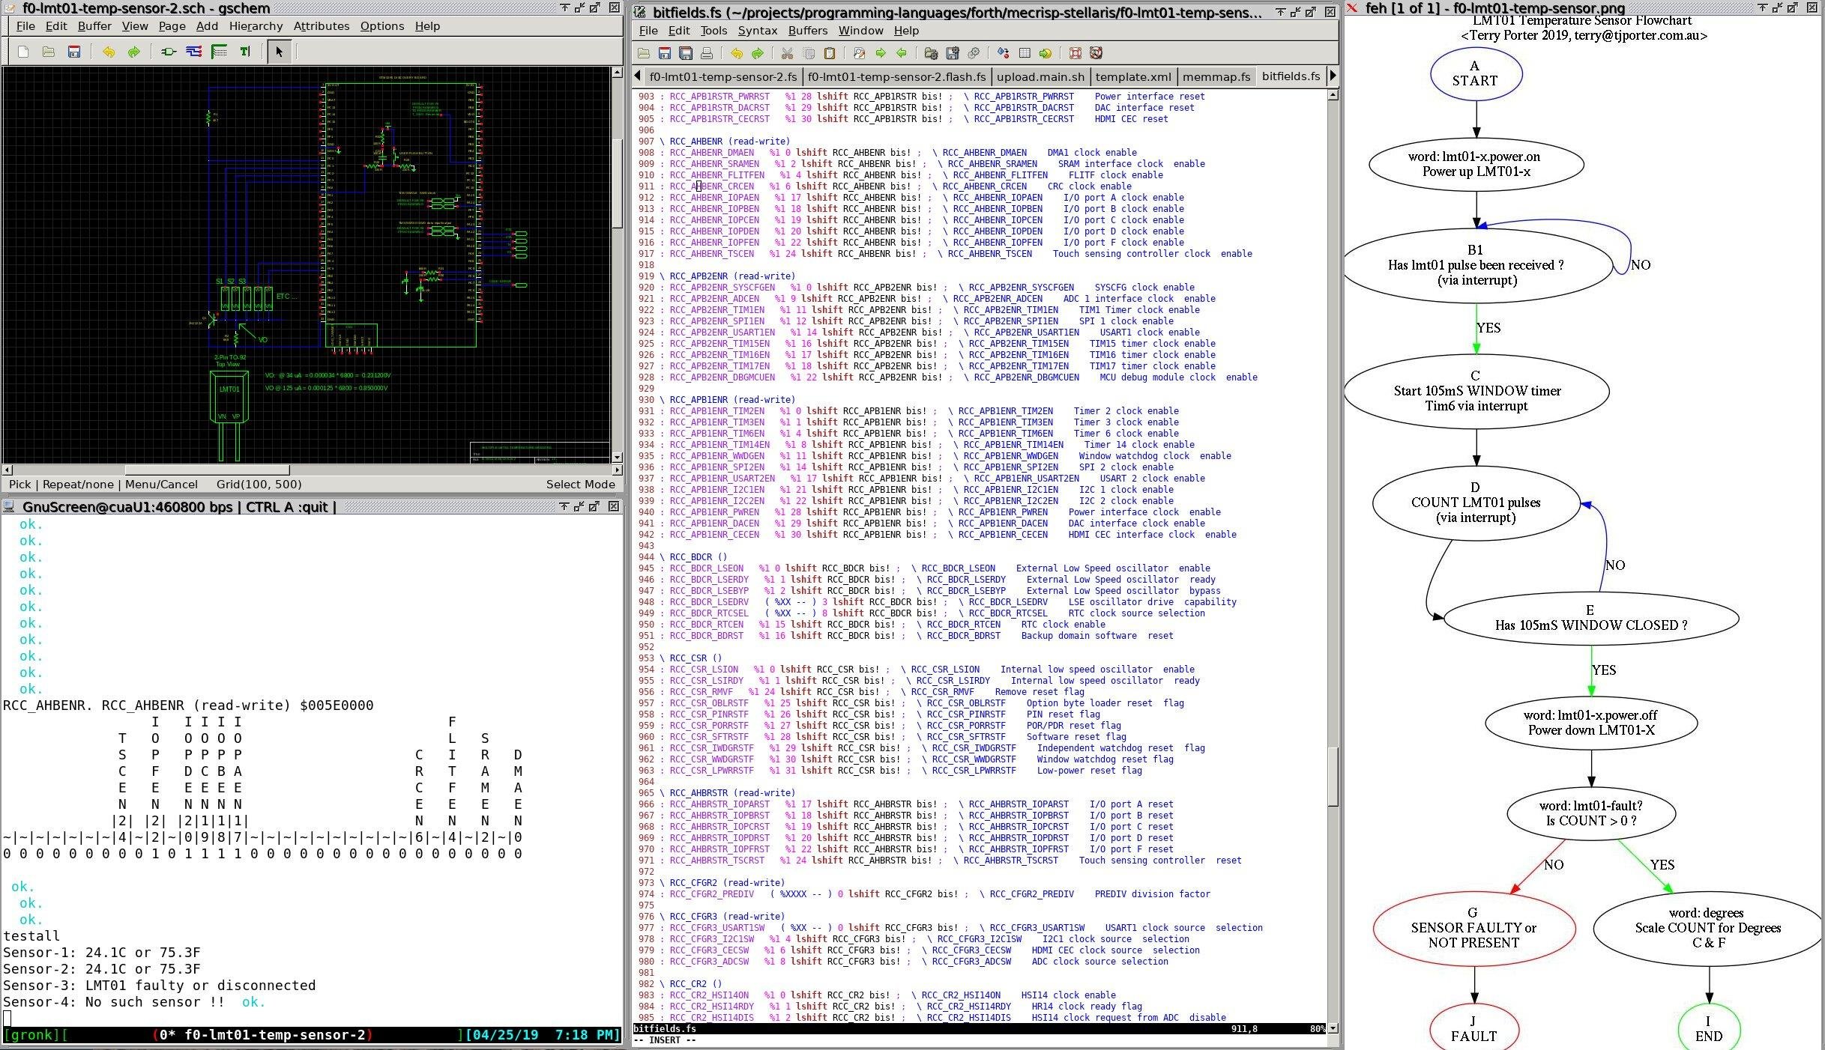The width and height of the screenshot is (1825, 1050).
Task: Open the Syntax menu in gvim
Action: tap(757, 31)
